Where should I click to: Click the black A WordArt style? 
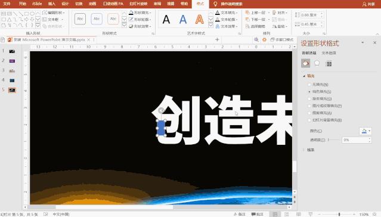[x=166, y=19]
